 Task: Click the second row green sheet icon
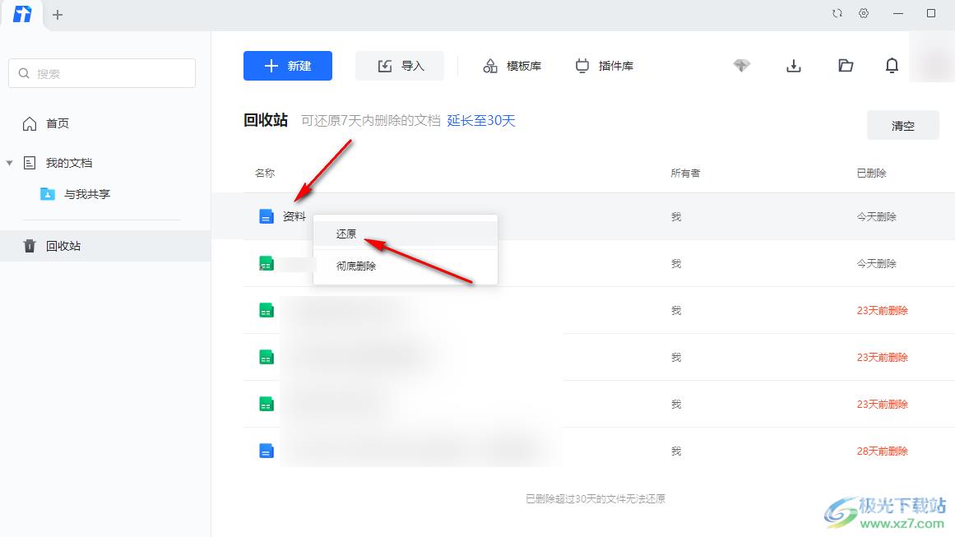(x=267, y=263)
